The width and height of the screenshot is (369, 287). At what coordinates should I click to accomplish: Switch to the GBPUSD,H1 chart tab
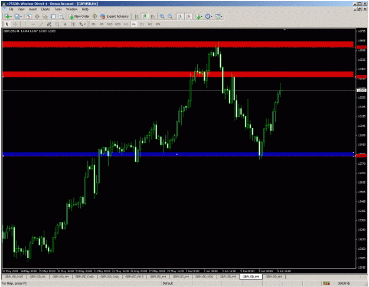pyautogui.click(x=38, y=276)
